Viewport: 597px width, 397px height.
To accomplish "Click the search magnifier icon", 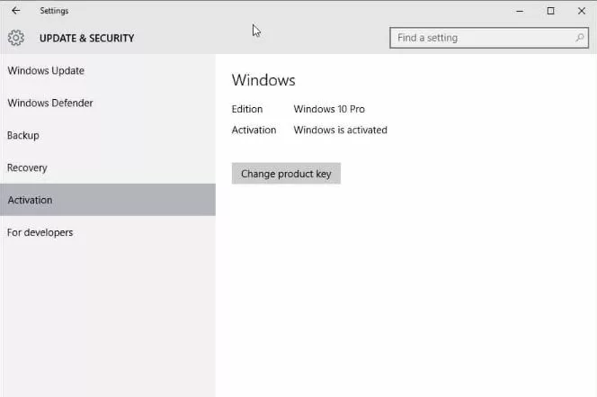I will pos(580,38).
